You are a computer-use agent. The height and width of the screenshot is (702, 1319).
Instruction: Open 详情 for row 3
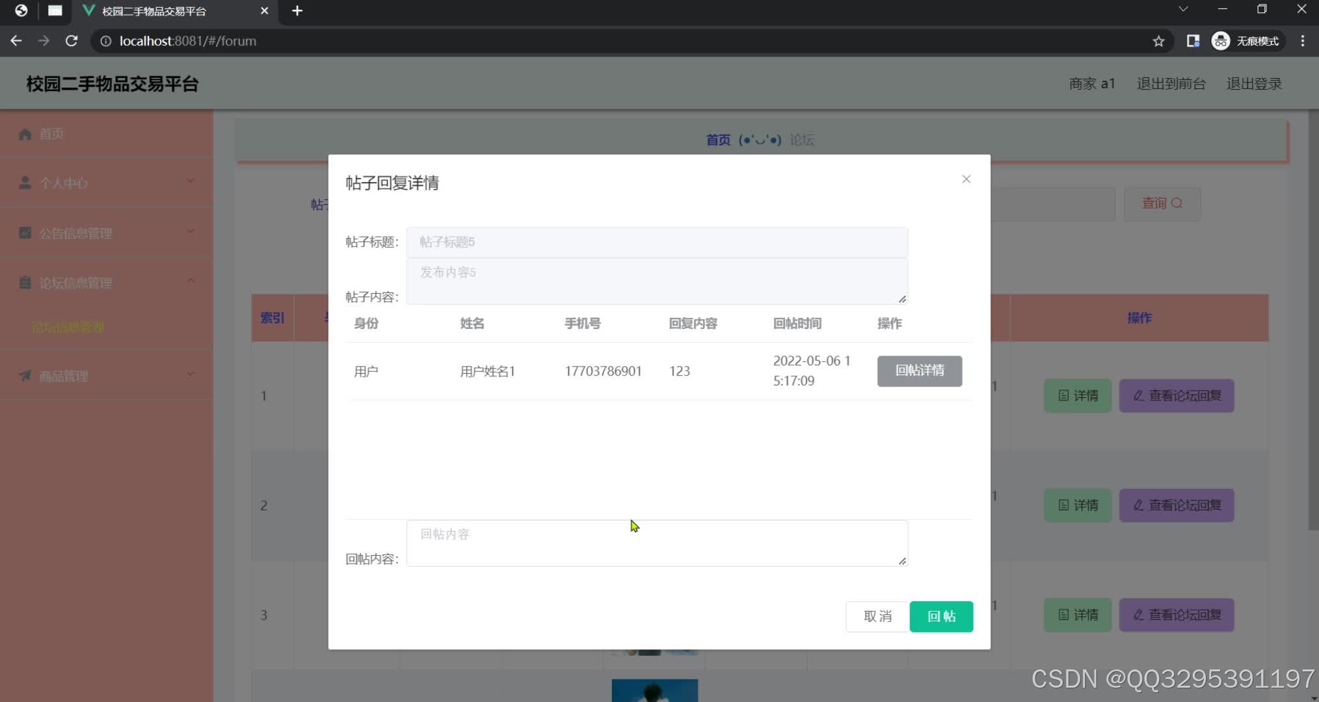[1078, 615]
